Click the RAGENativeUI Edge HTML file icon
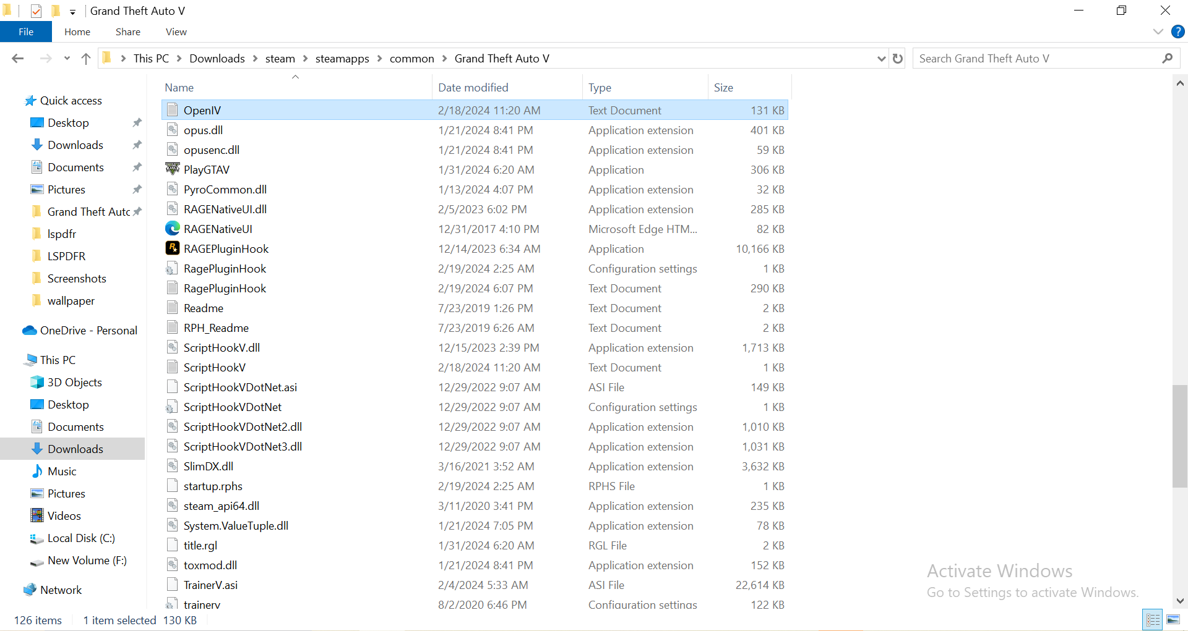 click(172, 229)
